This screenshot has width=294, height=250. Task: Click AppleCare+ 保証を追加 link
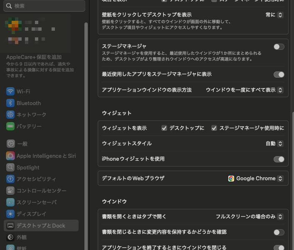[34, 57]
